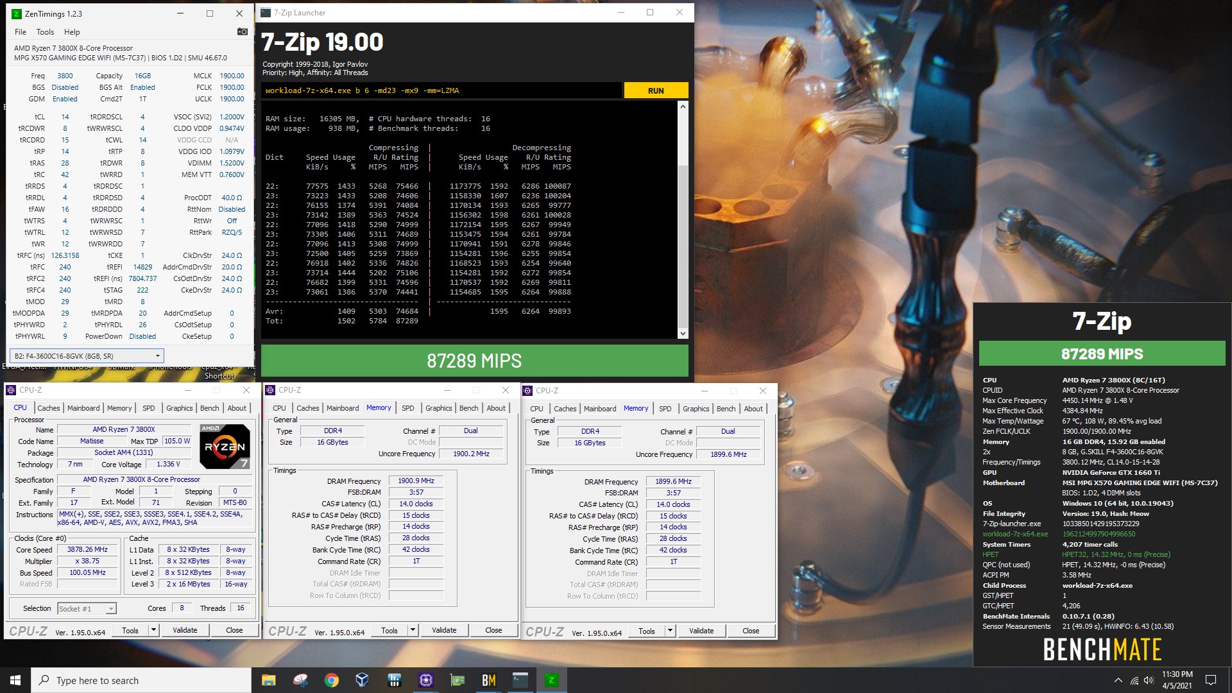Click the BENCHMATE logo in the result panel

[x=1102, y=649]
